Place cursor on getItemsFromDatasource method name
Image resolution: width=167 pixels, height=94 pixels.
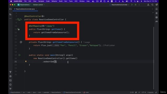(x=65, y=42)
